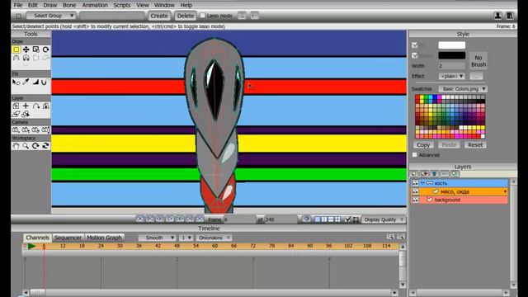Open the Select Group dropdown
Image resolution: width=528 pixels, height=297 pixels.
tap(51, 16)
